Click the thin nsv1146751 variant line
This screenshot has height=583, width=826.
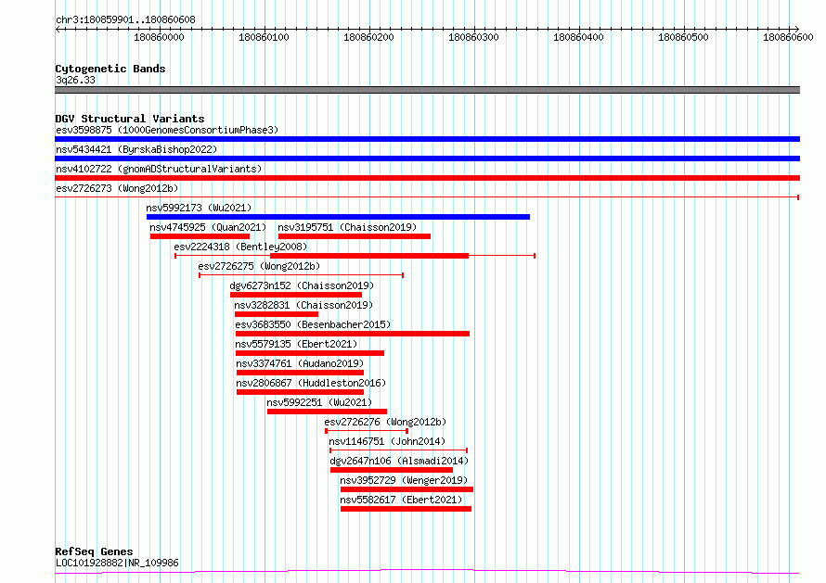(399, 450)
